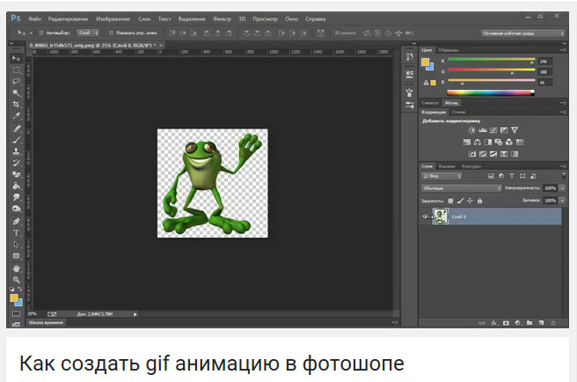Open the Фильтр menu
Viewport: 577px width, 382px height.
tap(222, 18)
